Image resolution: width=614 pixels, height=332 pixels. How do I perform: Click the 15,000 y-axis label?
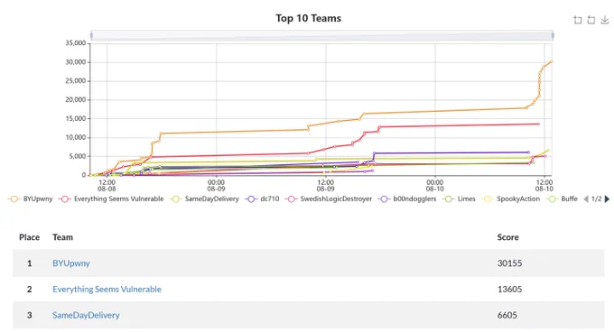(x=75, y=118)
